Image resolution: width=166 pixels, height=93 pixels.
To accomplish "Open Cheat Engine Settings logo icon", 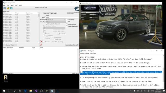I will point(77,9).
